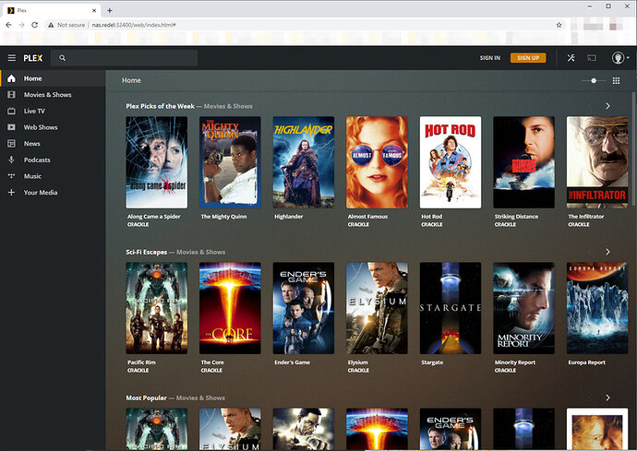Click the News icon in sidebar
The width and height of the screenshot is (637, 451).
11,143
